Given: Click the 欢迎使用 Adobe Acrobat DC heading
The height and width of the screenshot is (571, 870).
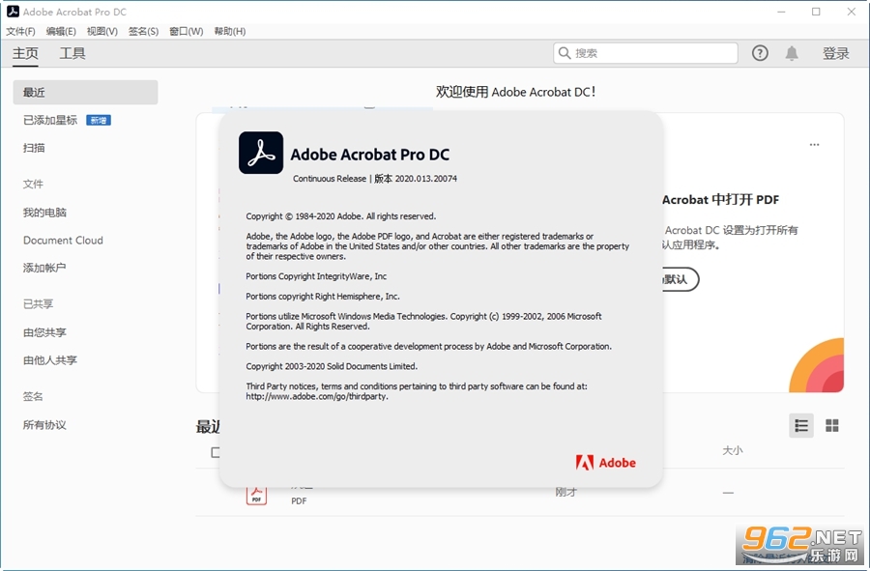Looking at the screenshot, I should click(x=515, y=92).
